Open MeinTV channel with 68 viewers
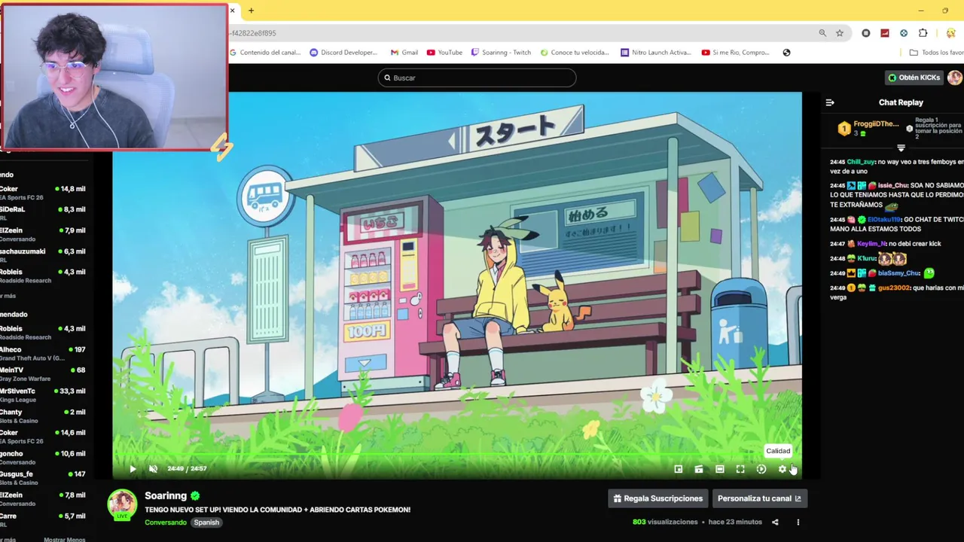Screen dimensions: 964x542 [x=43, y=374]
